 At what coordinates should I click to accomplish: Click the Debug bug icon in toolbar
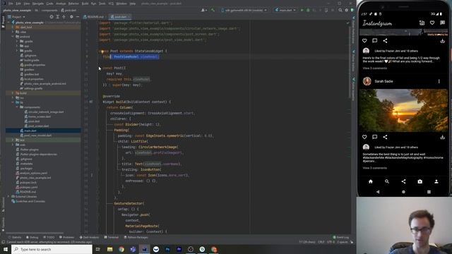(x=308, y=10)
